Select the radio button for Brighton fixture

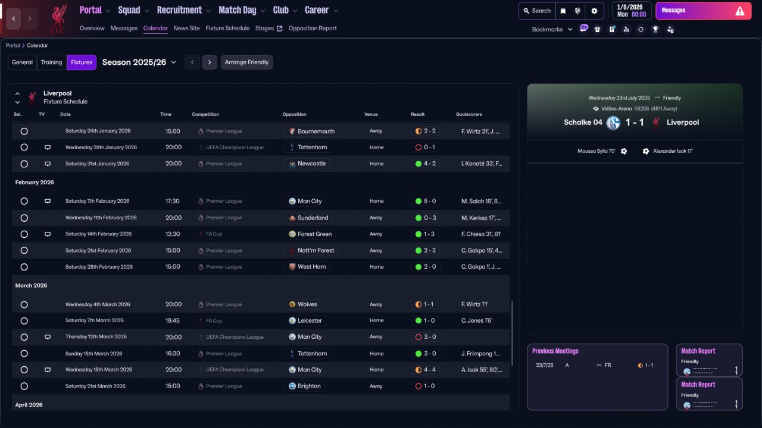click(x=24, y=386)
